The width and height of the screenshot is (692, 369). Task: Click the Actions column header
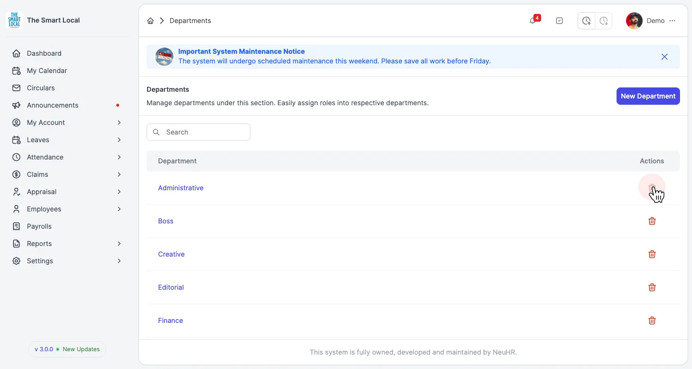pyautogui.click(x=652, y=161)
